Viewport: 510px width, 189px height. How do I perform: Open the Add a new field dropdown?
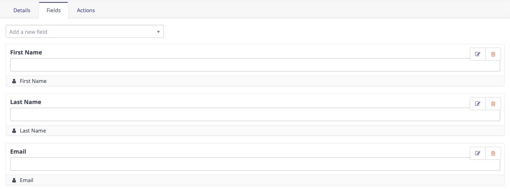click(85, 32)
